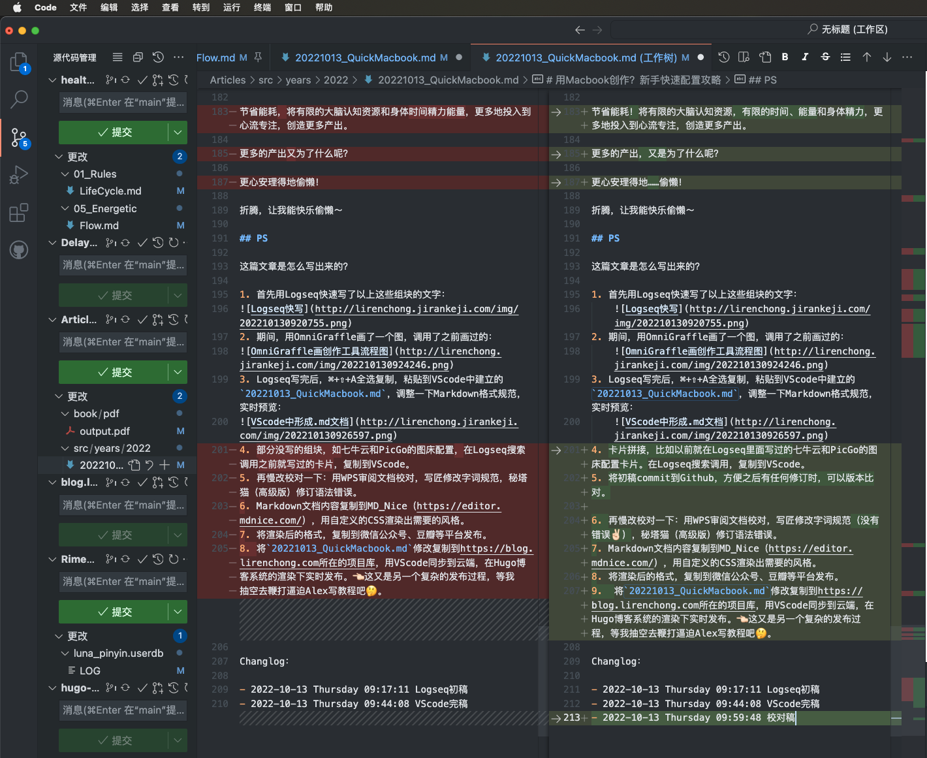This screenshot has height=758, width=927.
Task: Jump to the next change with the down arrow
Action: pos(887,57)
